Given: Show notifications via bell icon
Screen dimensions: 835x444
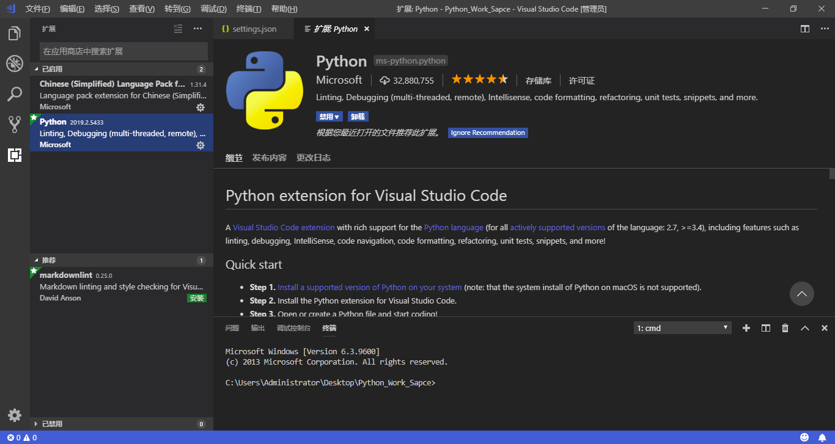Looking at the screenshot, I should pos(822,437).
